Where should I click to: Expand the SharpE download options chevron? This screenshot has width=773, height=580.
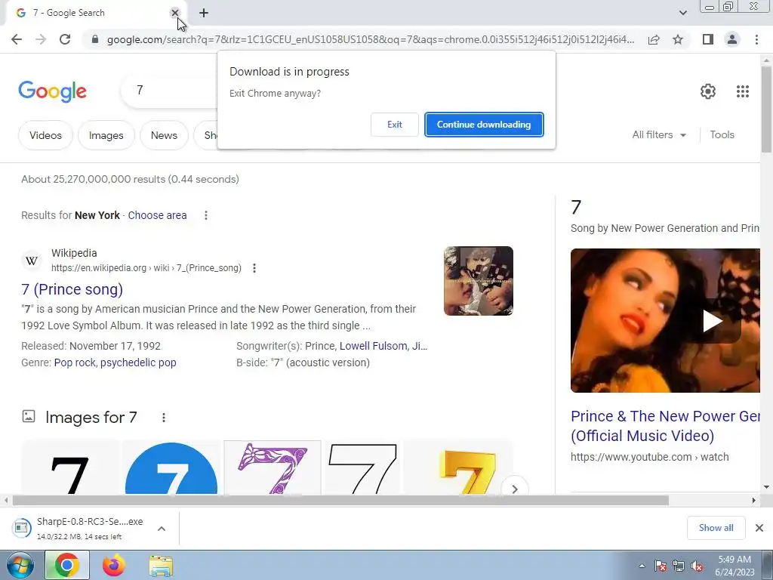162,529
